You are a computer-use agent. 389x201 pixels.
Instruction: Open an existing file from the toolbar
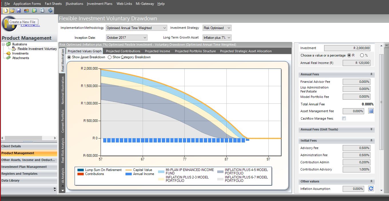click(13, 10)
